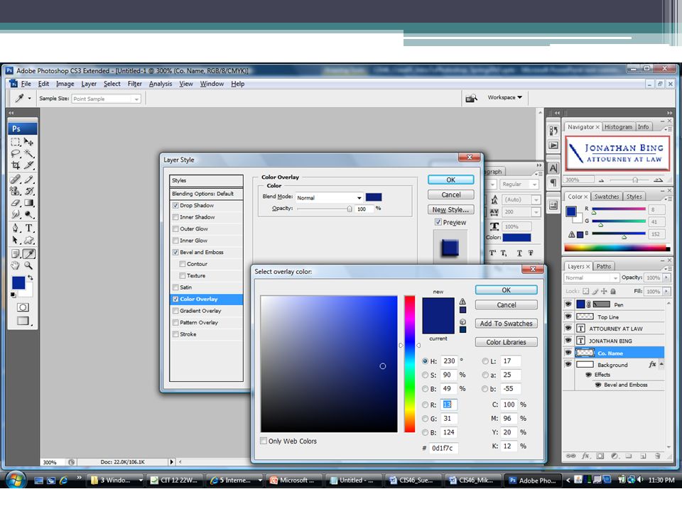This screenshot has width=682, height=511.
Task: Switch to the Swatches tab
Action: 606,197
